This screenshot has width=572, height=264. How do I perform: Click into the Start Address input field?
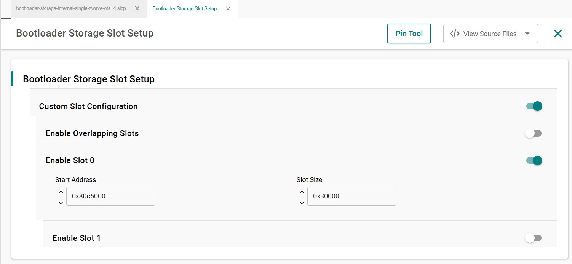click(x=111, y=196)
